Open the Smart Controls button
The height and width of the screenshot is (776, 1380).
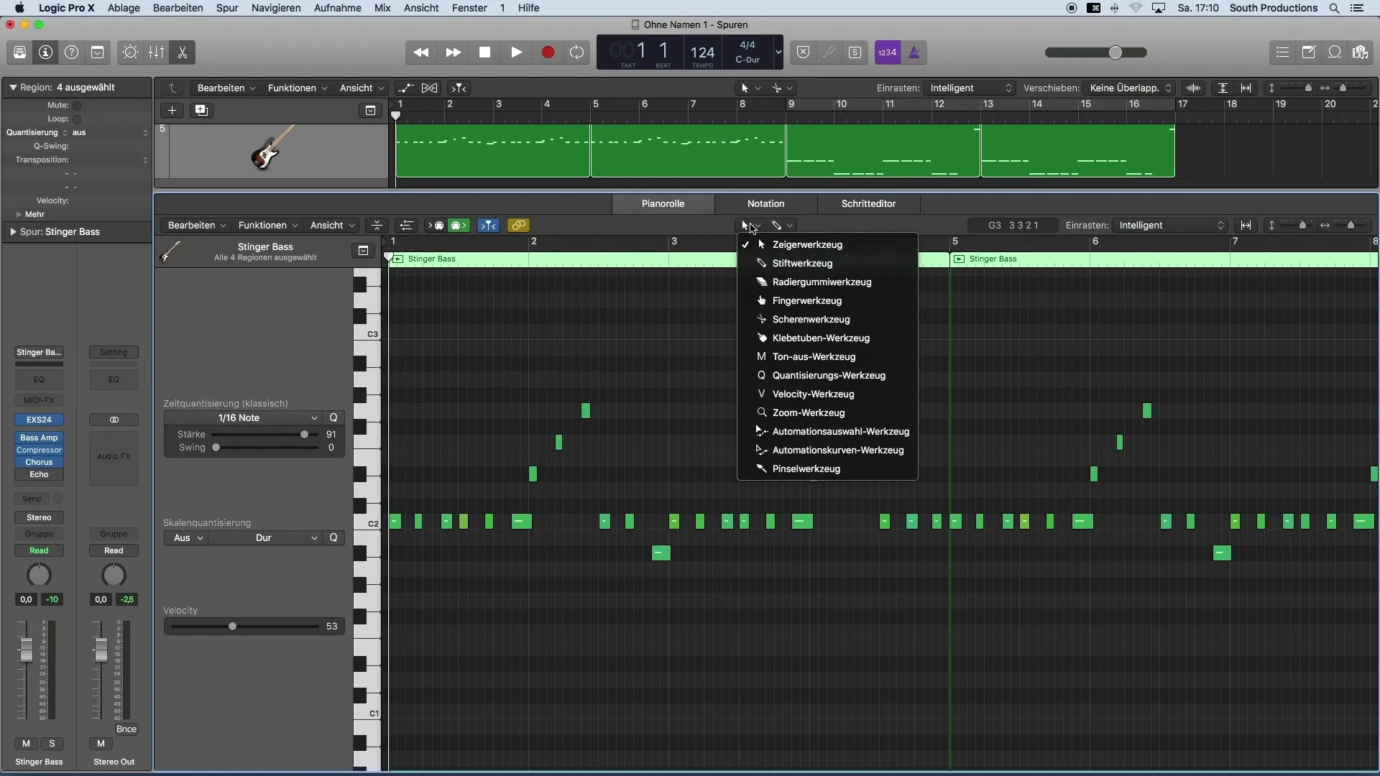tap(130, 52)
